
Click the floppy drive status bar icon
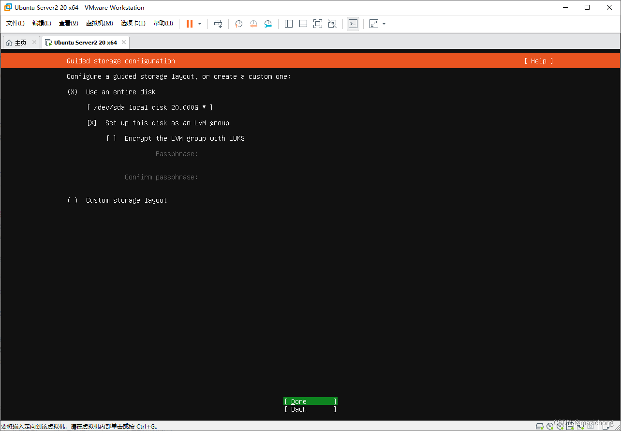[x=570, y=426]
